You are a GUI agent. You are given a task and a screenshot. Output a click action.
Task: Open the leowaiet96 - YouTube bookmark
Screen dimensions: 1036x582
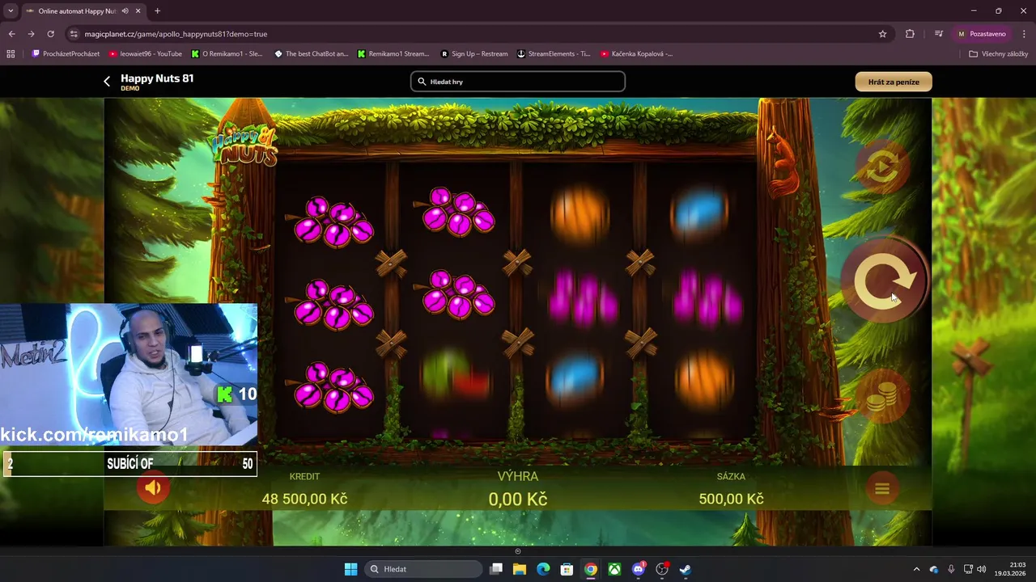click(x=145, y=54)
